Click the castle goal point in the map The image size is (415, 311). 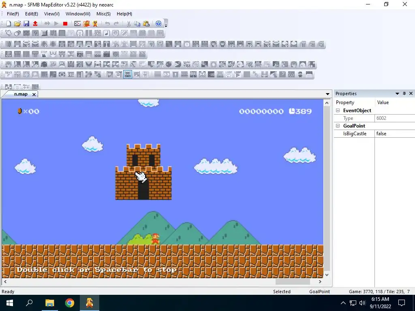143,172
